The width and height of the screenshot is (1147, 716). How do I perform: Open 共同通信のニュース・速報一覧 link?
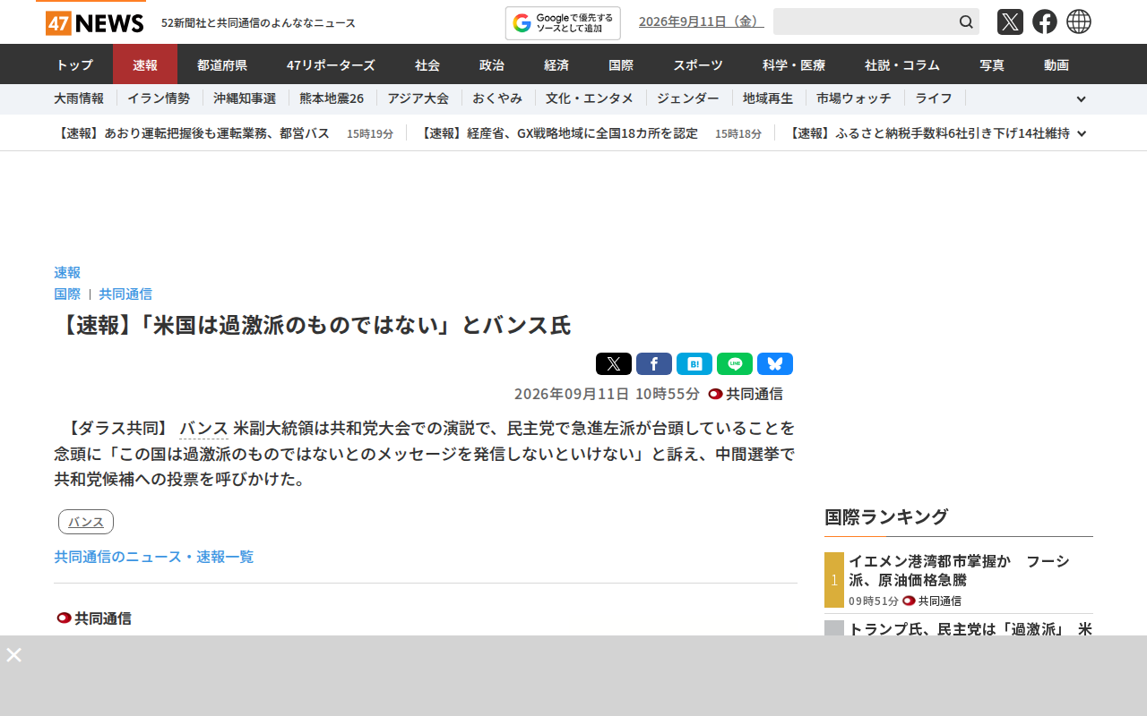click(x=154, y=557)
